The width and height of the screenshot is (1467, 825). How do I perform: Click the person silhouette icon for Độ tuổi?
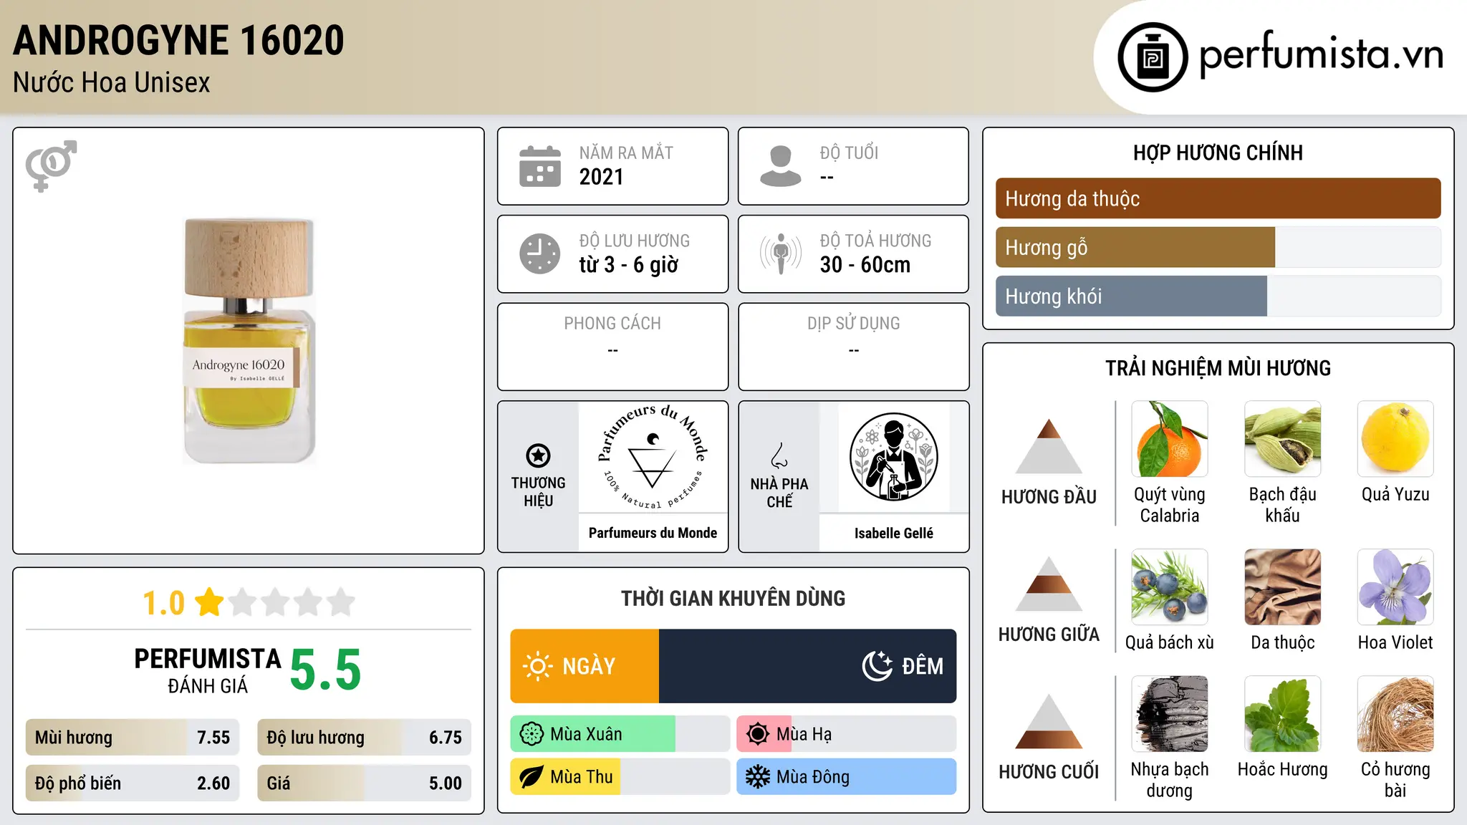point(781,166)
